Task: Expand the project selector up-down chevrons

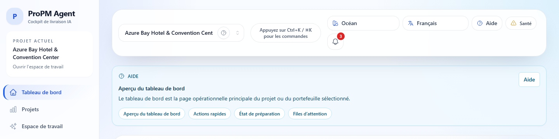Action: [238, 33]
